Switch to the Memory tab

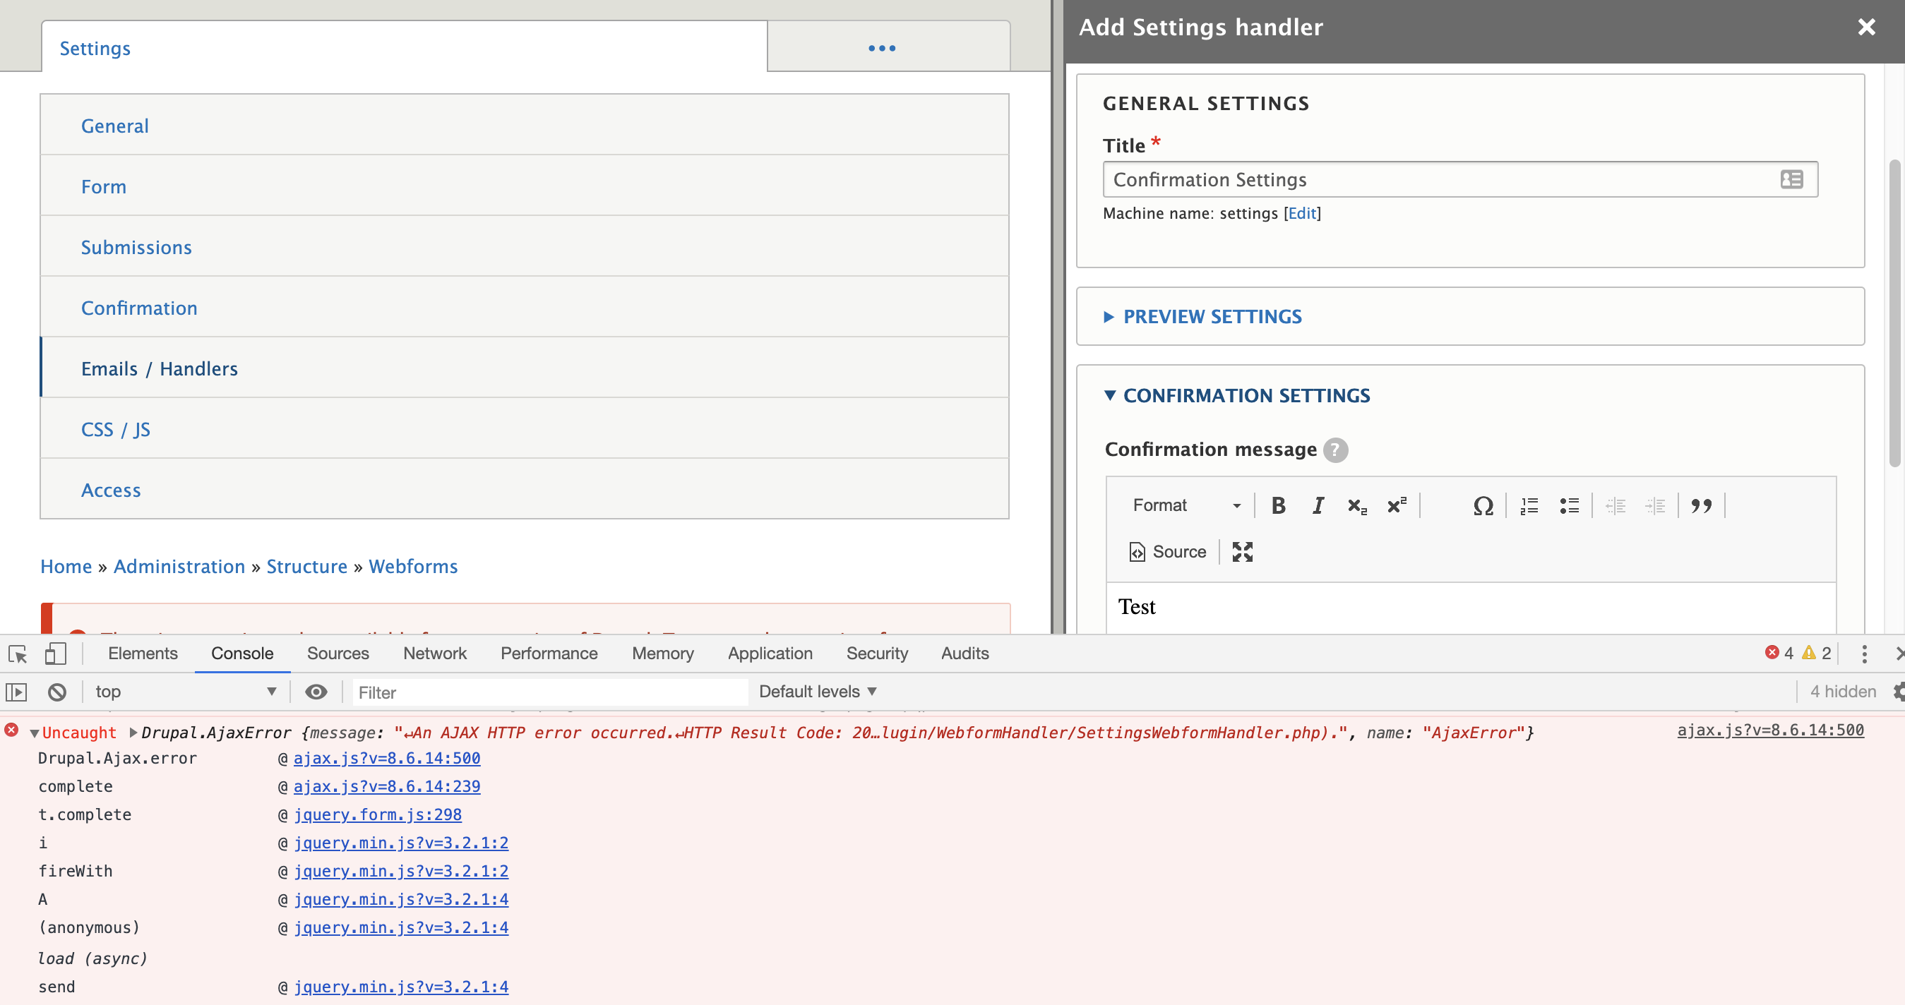(x=662, y=654)
